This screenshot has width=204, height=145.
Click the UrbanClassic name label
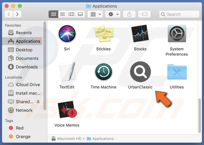click(x=140, y=87)
